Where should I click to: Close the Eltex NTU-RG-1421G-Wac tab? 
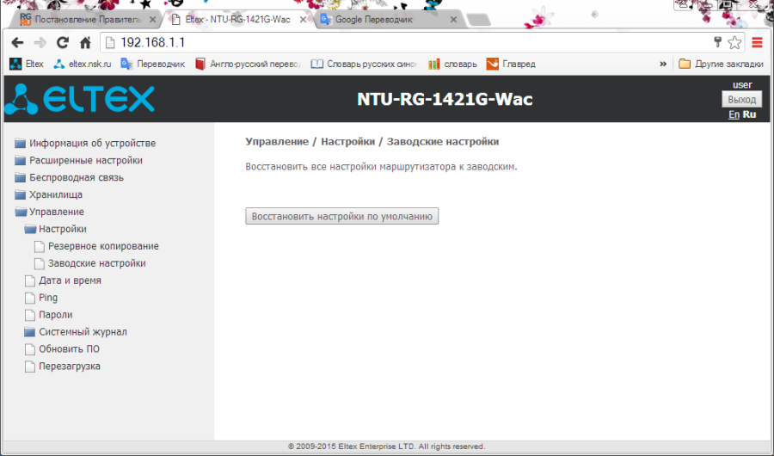point(303,20)
